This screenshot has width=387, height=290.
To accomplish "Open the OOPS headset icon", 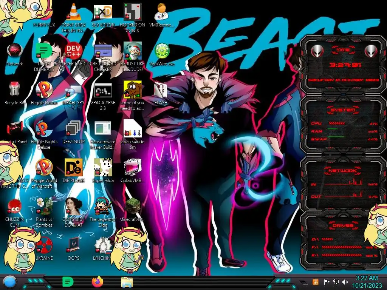I will (x=74, y=245).
